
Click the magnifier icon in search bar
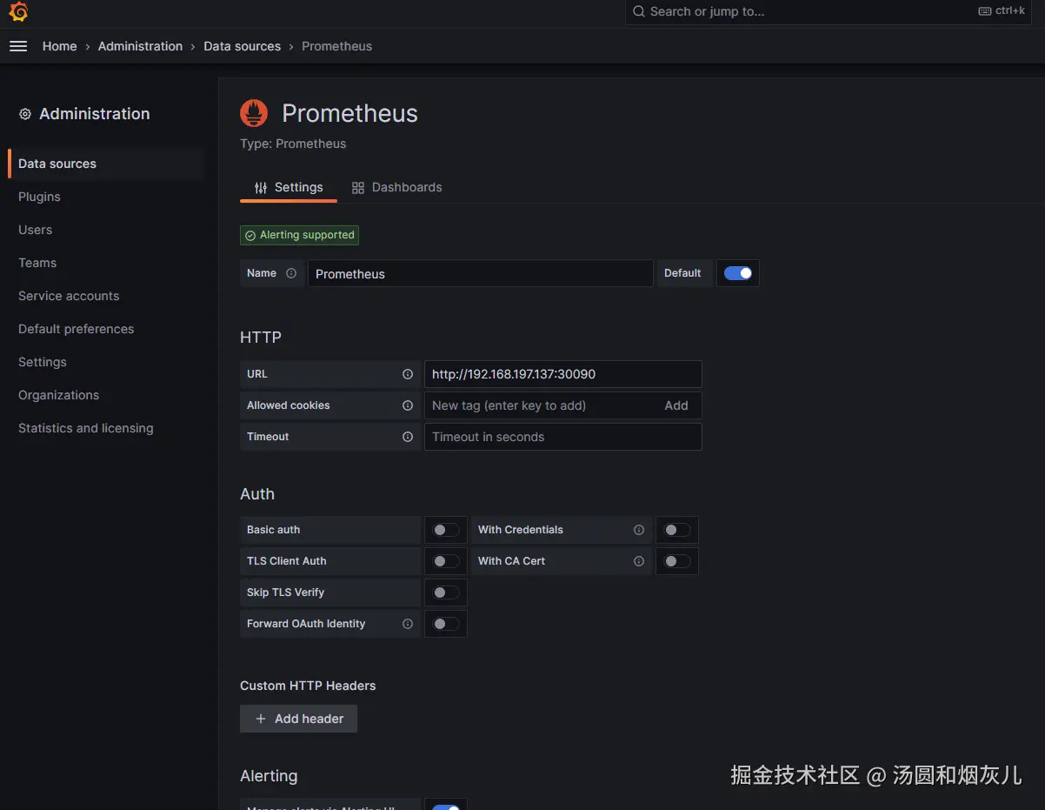(639, 11)
